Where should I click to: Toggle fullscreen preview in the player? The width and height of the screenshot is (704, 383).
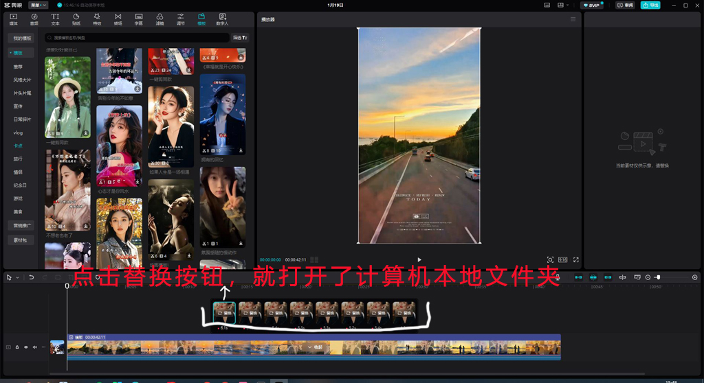[576, 260]
